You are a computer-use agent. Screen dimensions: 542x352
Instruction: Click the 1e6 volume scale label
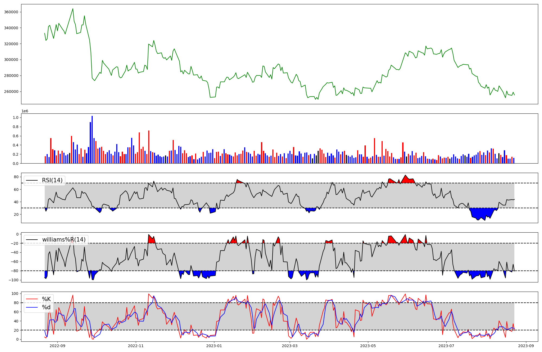point(25,111)
